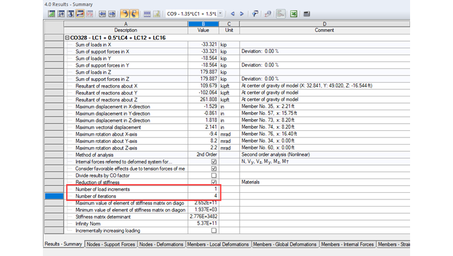Toggle the Internal forces referred to deformed system checkbox
Image resolution: width=453 pixels, height=256 pixels.
pyautogui.click(x=214, y=161)
